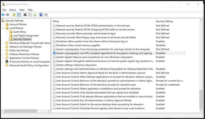This screenshot has height=119, width=205.
Task: Open Properties from the toolbar icon
Action: click(x=30, y=15)
